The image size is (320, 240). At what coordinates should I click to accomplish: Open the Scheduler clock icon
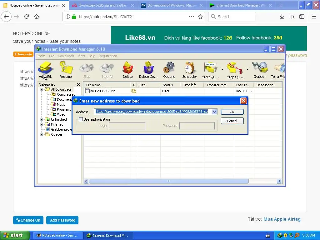(x=190, y=70)
